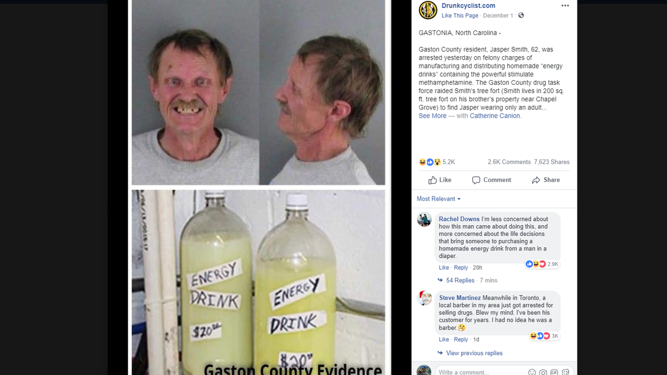Open the Most Relevant sorting dropdown
667x375 pixels.
click(x=439, y=198)
